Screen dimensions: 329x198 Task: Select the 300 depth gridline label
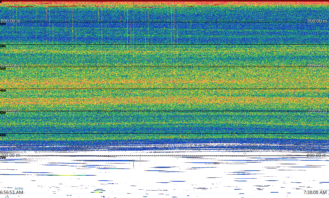click(x=3, y=69)
